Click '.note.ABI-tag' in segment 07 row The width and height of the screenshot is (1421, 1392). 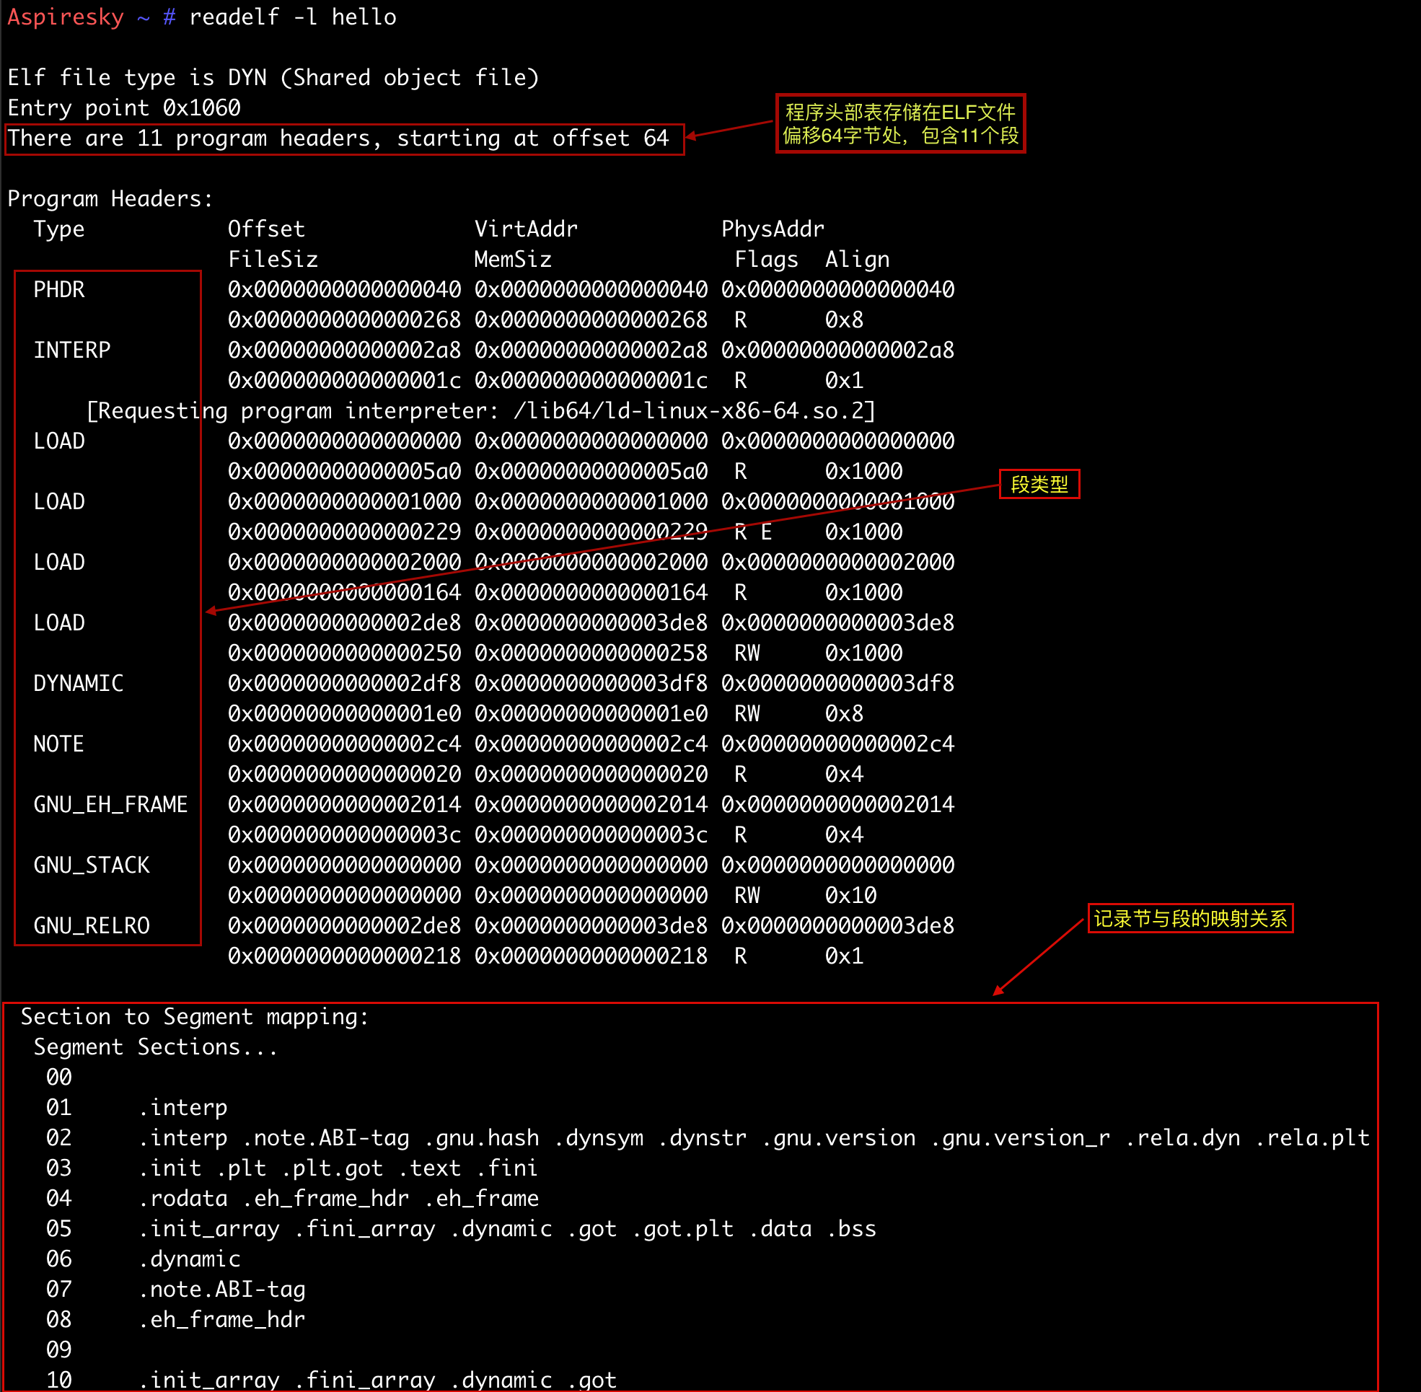(221, 1290)
